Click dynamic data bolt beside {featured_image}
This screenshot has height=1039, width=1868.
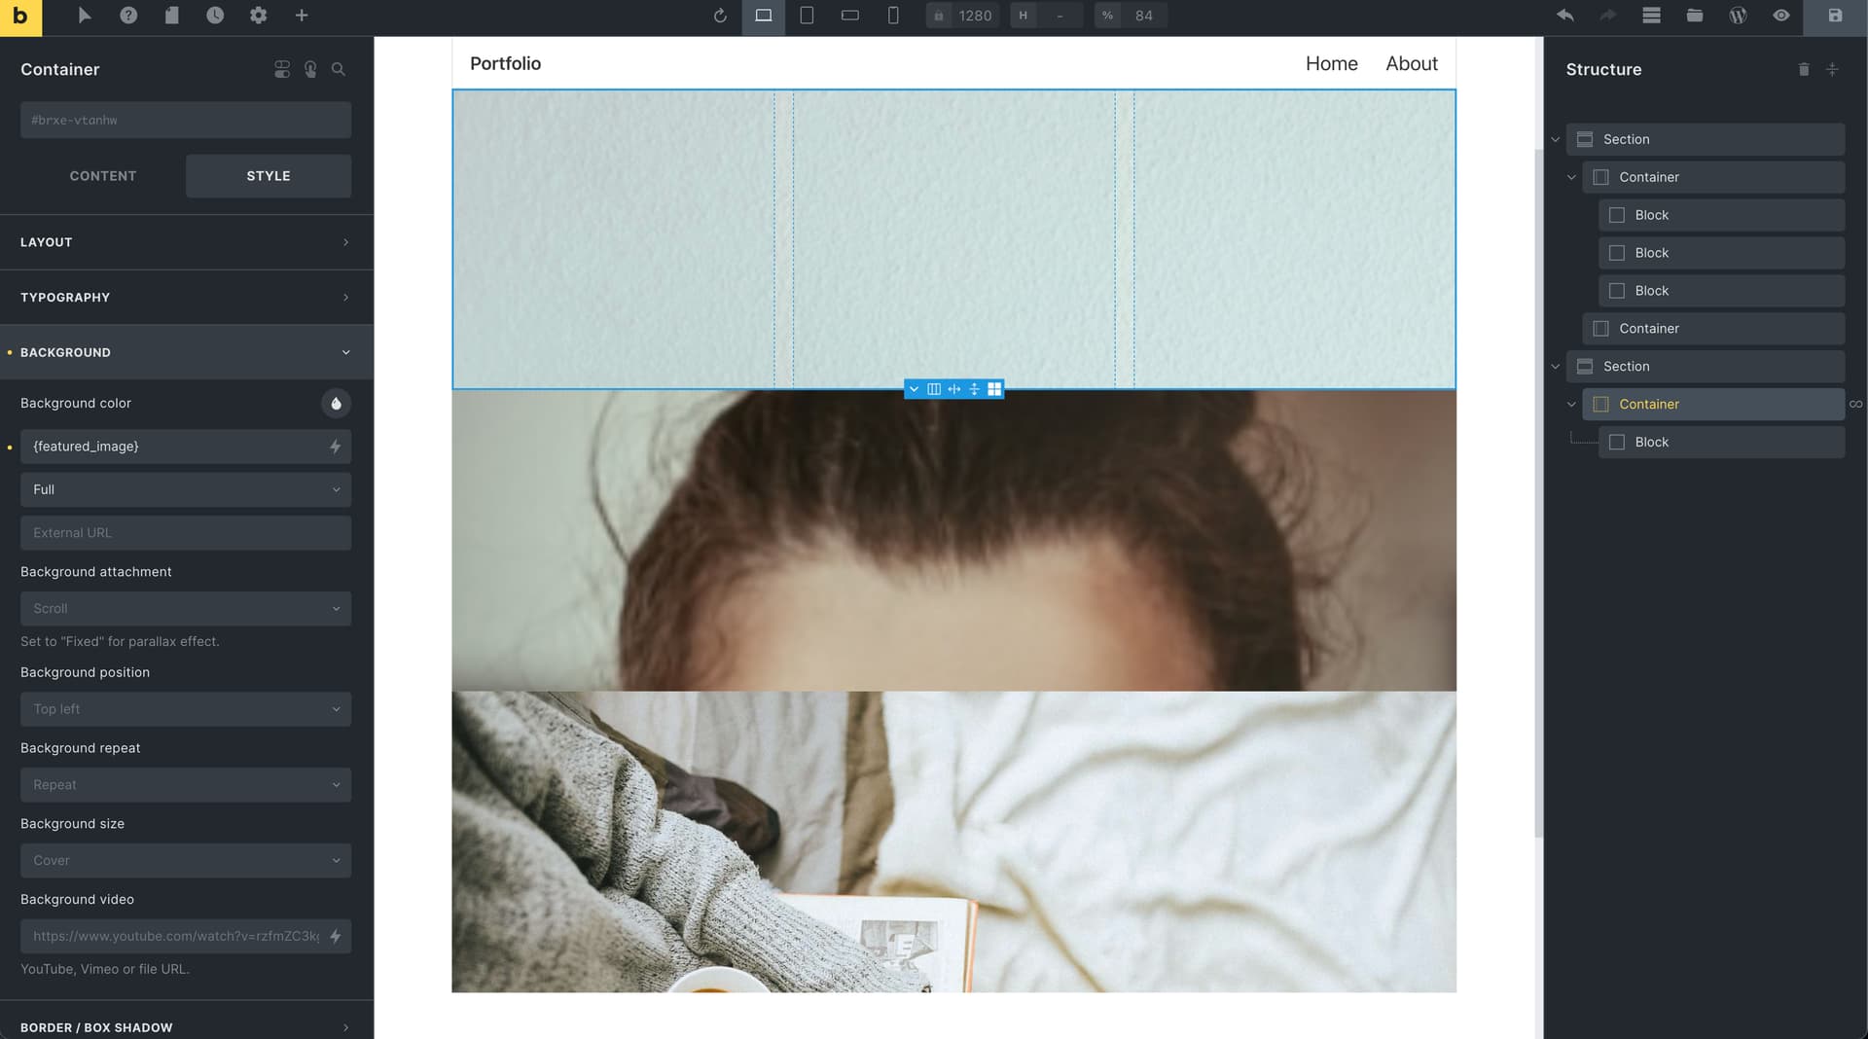point(335,447)
